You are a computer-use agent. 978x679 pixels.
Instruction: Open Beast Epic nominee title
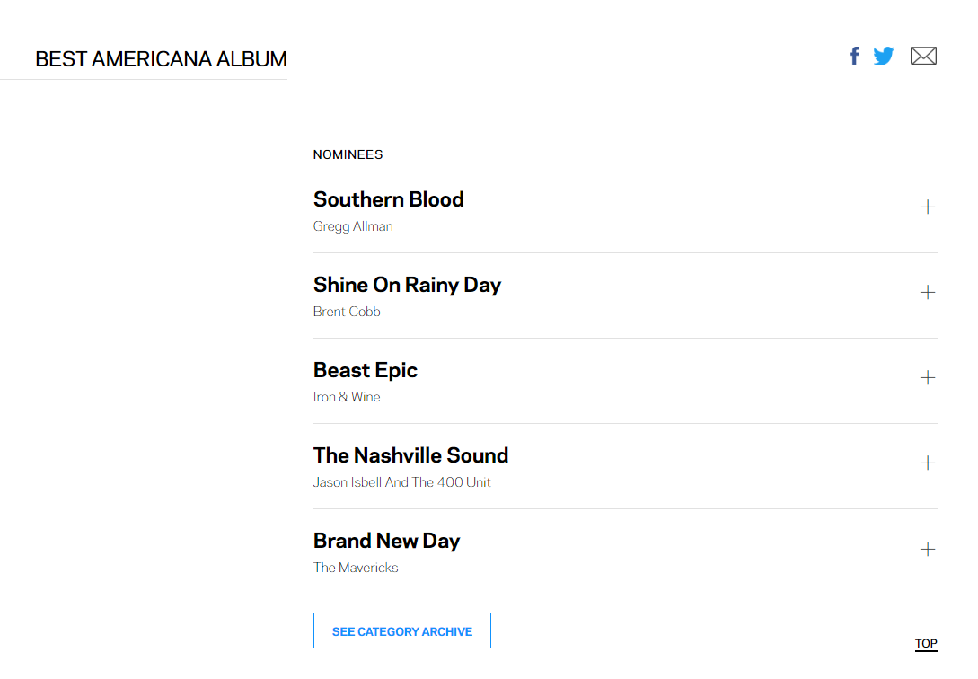[365, 370]
